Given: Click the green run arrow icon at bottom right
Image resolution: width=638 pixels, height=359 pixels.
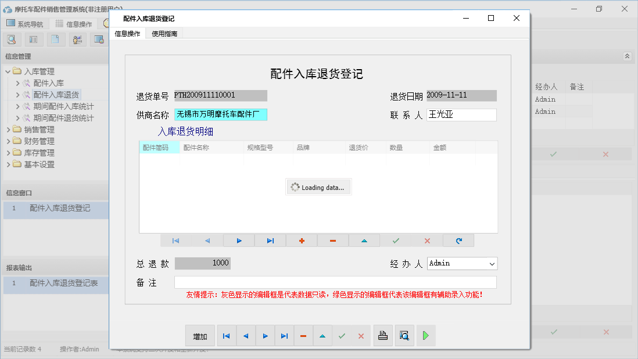Looking at the screenshot, I should click(x=425, y=335).
